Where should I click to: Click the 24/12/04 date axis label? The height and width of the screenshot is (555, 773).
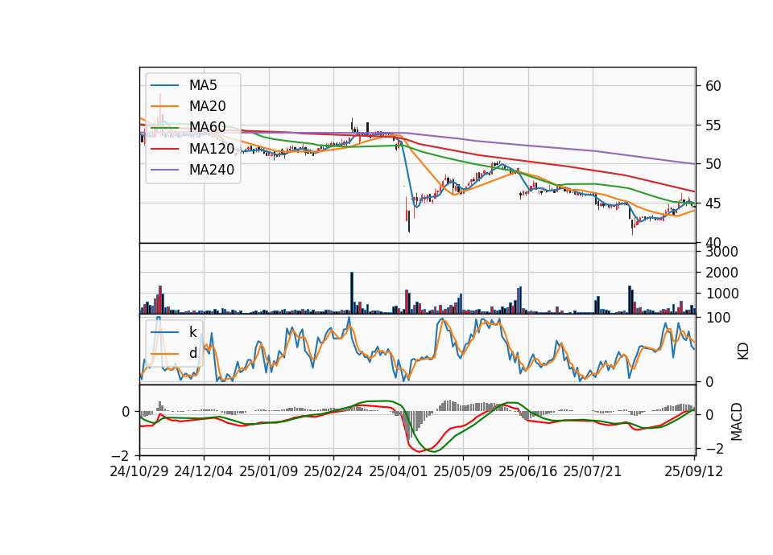[204, 471]
